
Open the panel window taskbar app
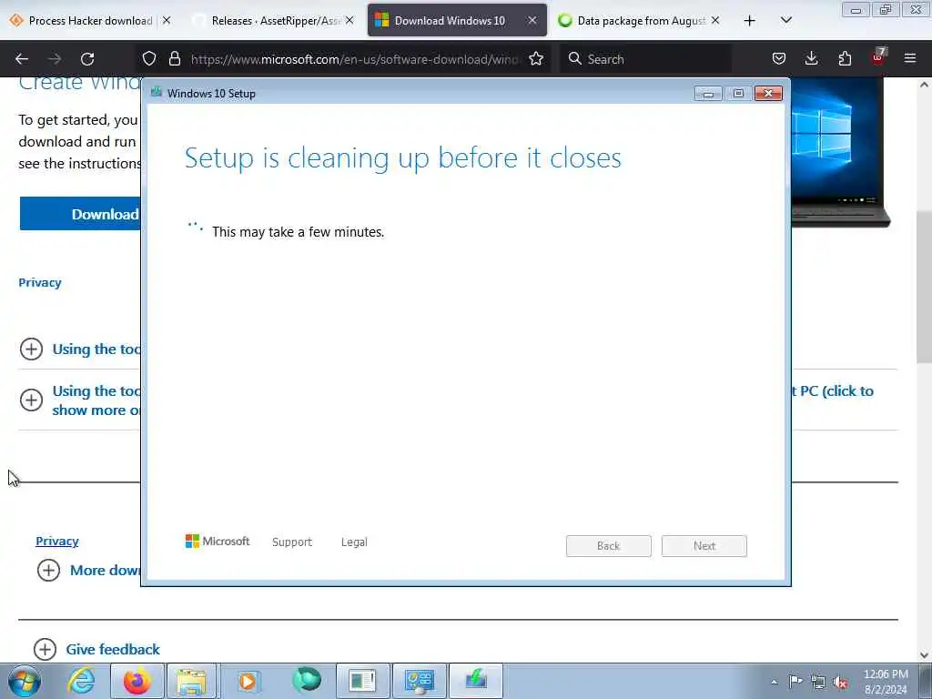coord(363,681)
